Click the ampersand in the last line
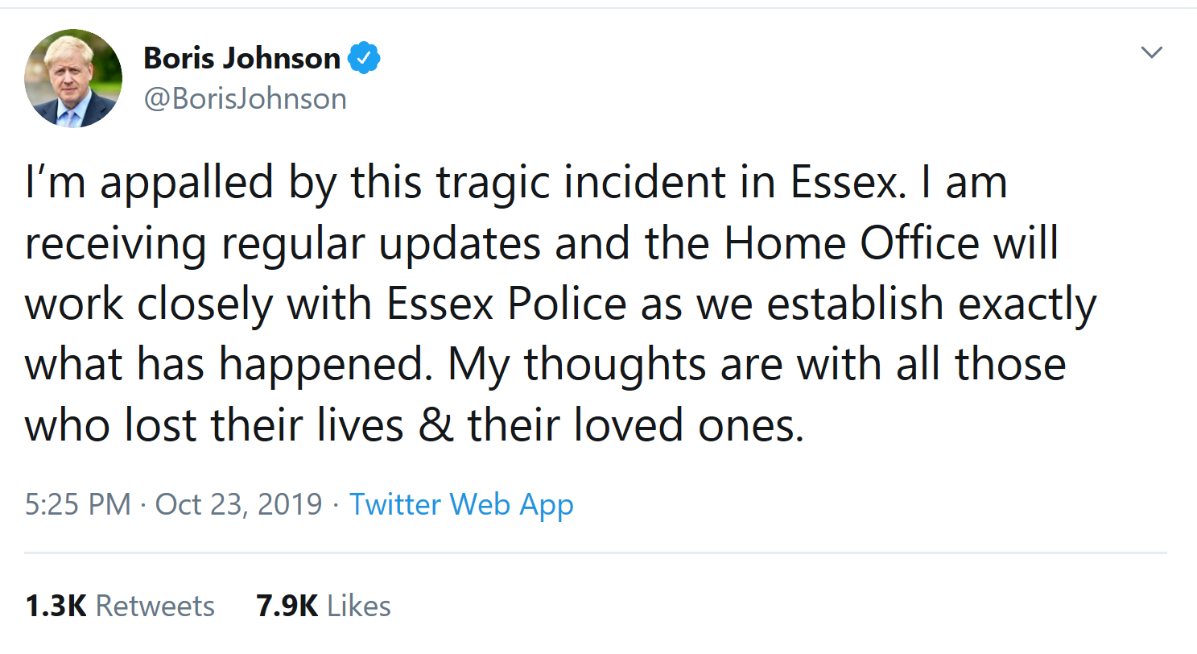This screenshot has height=654, width=1197. pos(435,425)
